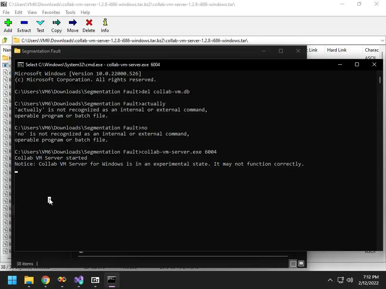The image size is (386, 289).
Task: Open the Edit menu in 7-Zip
Action: coord(18,12)
